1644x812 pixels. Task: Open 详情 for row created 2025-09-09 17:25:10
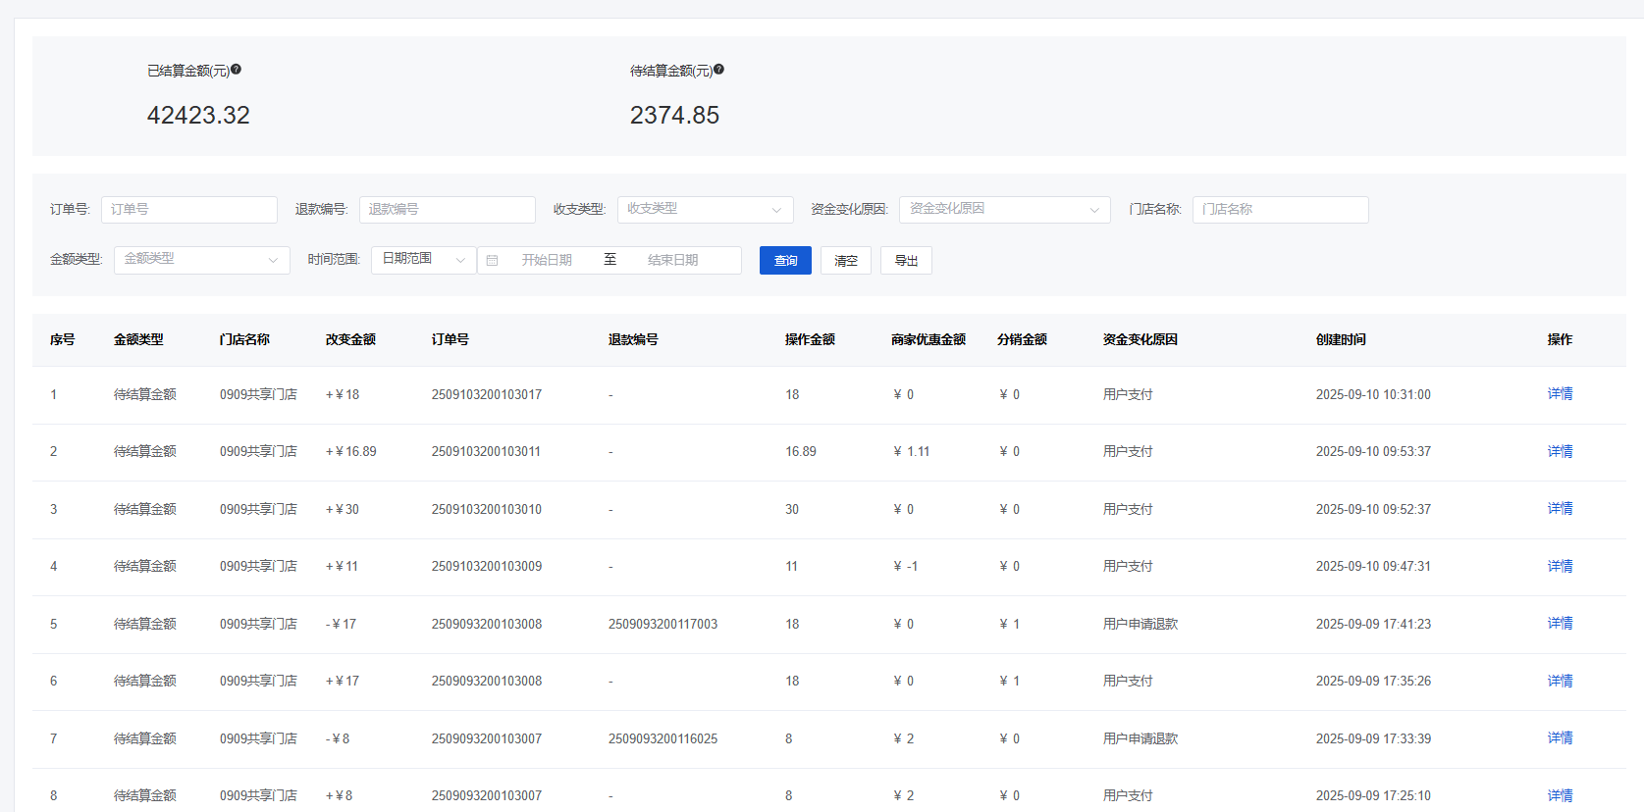(1561, 795)
